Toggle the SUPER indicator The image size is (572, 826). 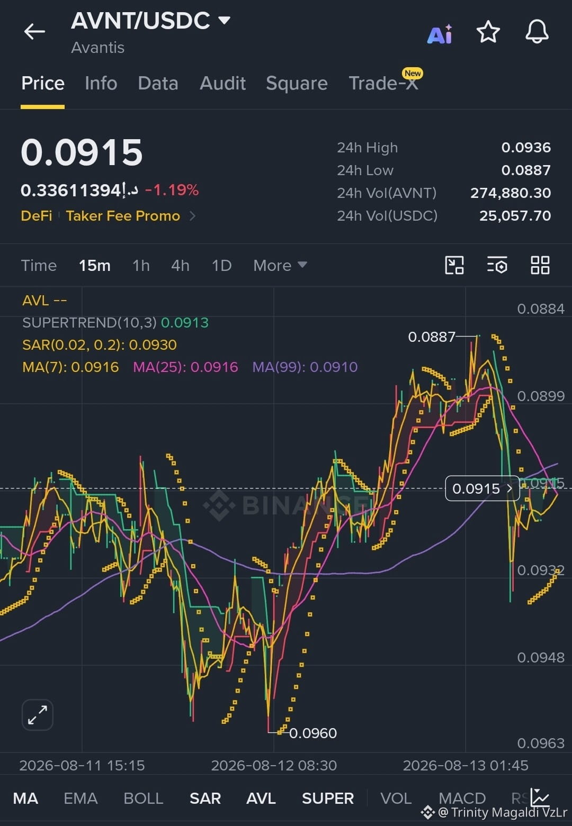(328, 798)
